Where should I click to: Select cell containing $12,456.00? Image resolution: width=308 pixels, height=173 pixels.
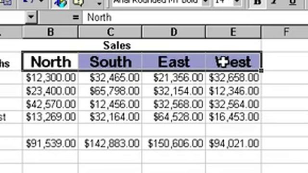(110, 104)
